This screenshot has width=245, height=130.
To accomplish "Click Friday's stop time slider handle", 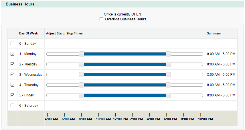I will tap(168, 95).
